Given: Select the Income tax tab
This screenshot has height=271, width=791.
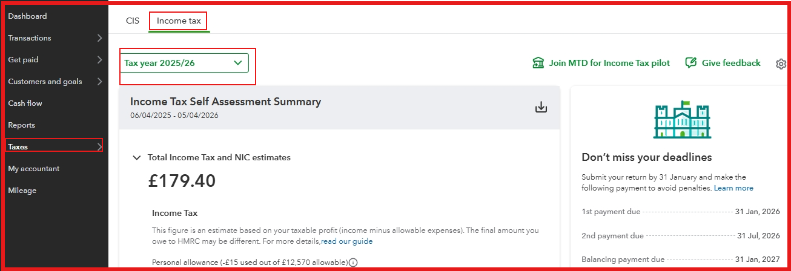Looking at the screenshot, I should pos(178,21).
